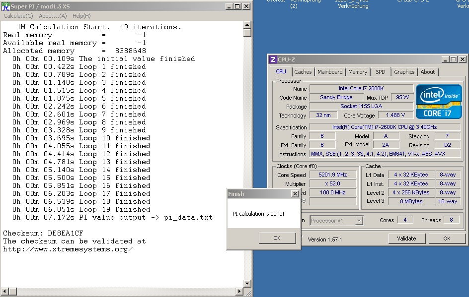Close the Super PI window
469x297 pixels.
246,6
